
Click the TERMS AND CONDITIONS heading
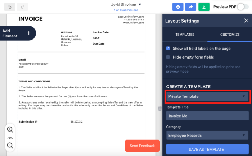[x=35, y=81]
